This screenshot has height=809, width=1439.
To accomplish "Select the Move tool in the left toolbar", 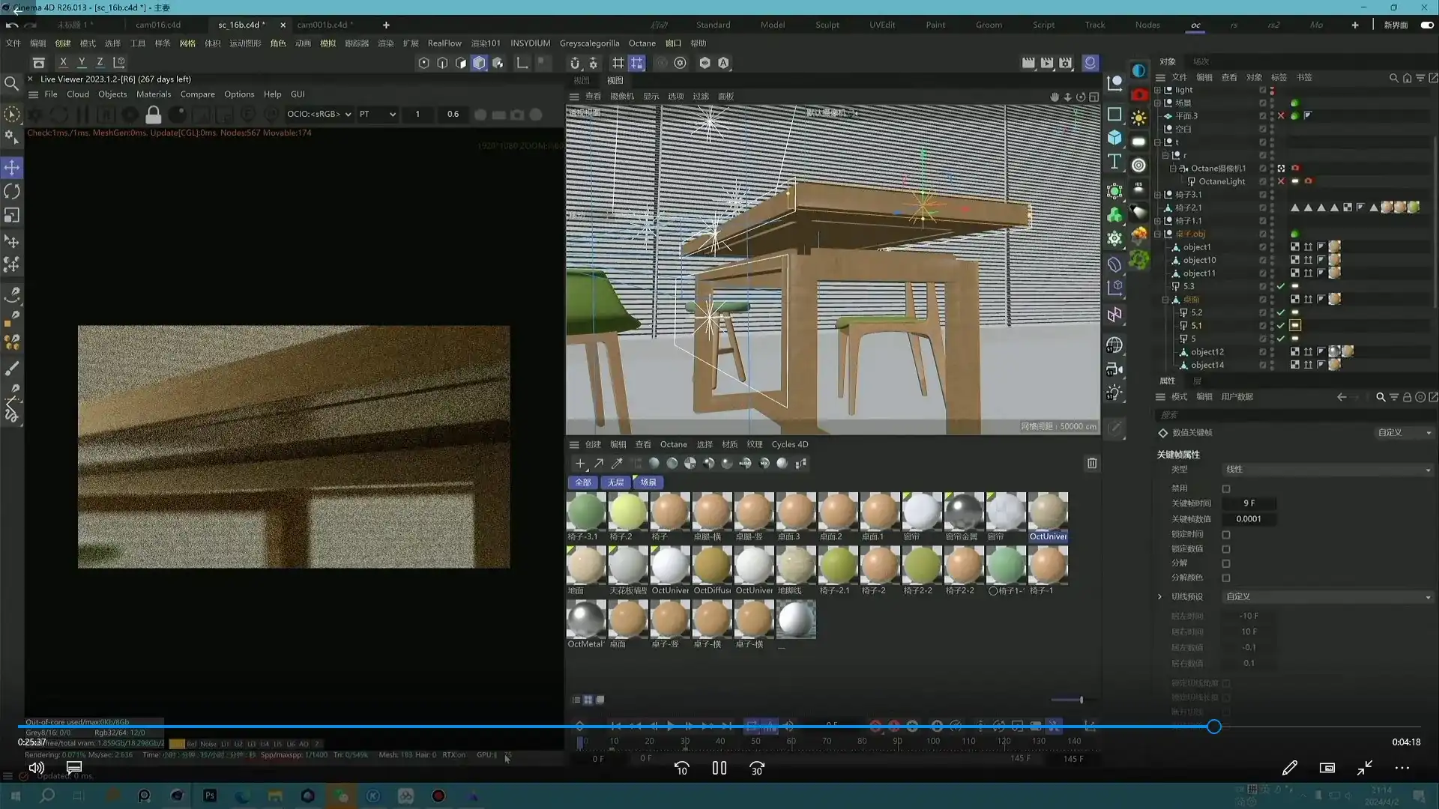I will point(12,168).
